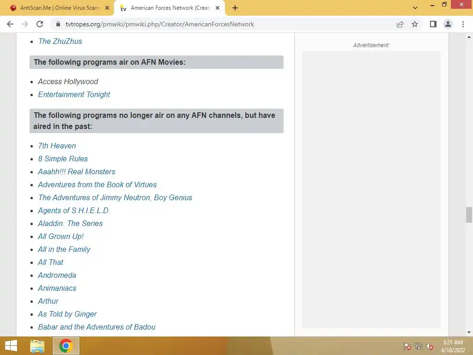Open Aladdin: The Series link
473x355 pixels.
(70, 224)
